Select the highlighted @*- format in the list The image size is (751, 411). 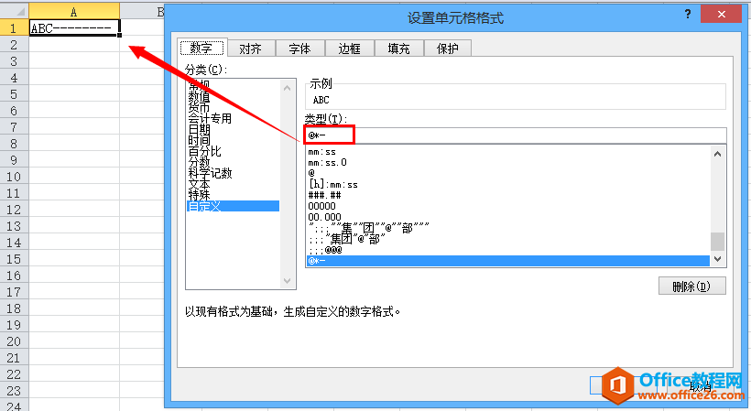[x=507, y=261]
